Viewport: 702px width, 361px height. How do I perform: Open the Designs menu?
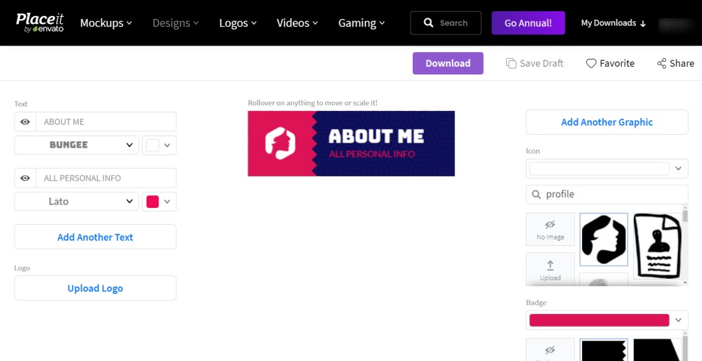pos(175,23)
